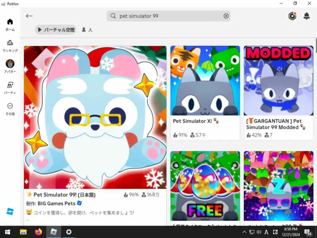This screenshot has width=317, height=238.
Task: Open the large Pet Simulator 99 Santa thumbnail
Action: tap(95, 117)
